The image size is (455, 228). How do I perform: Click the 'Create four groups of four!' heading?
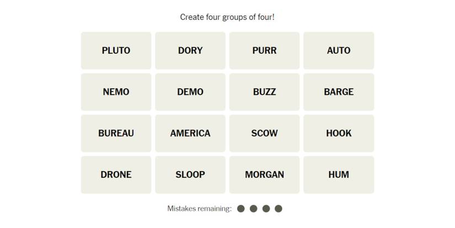point(227,17)
